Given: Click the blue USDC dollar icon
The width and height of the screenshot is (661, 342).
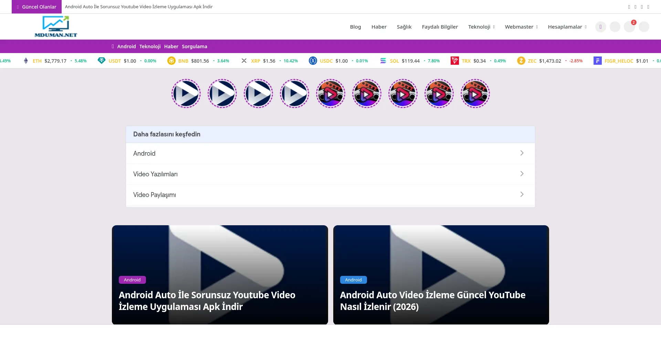Looking at the screenshot, I should [313, 61].
